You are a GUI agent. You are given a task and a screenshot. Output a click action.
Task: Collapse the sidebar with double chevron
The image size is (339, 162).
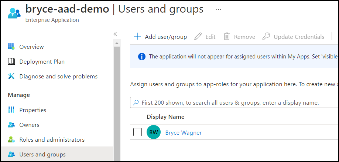click(x=115, y=34)
